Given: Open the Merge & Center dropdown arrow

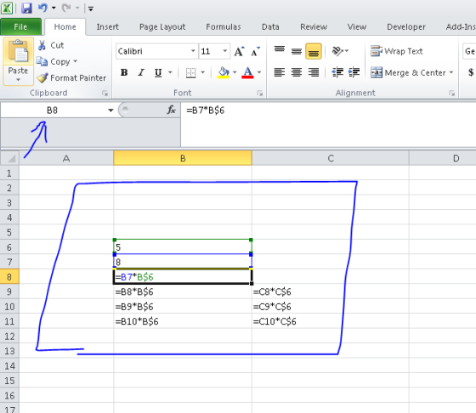Looking at the screenshot, I should [451, 72].
